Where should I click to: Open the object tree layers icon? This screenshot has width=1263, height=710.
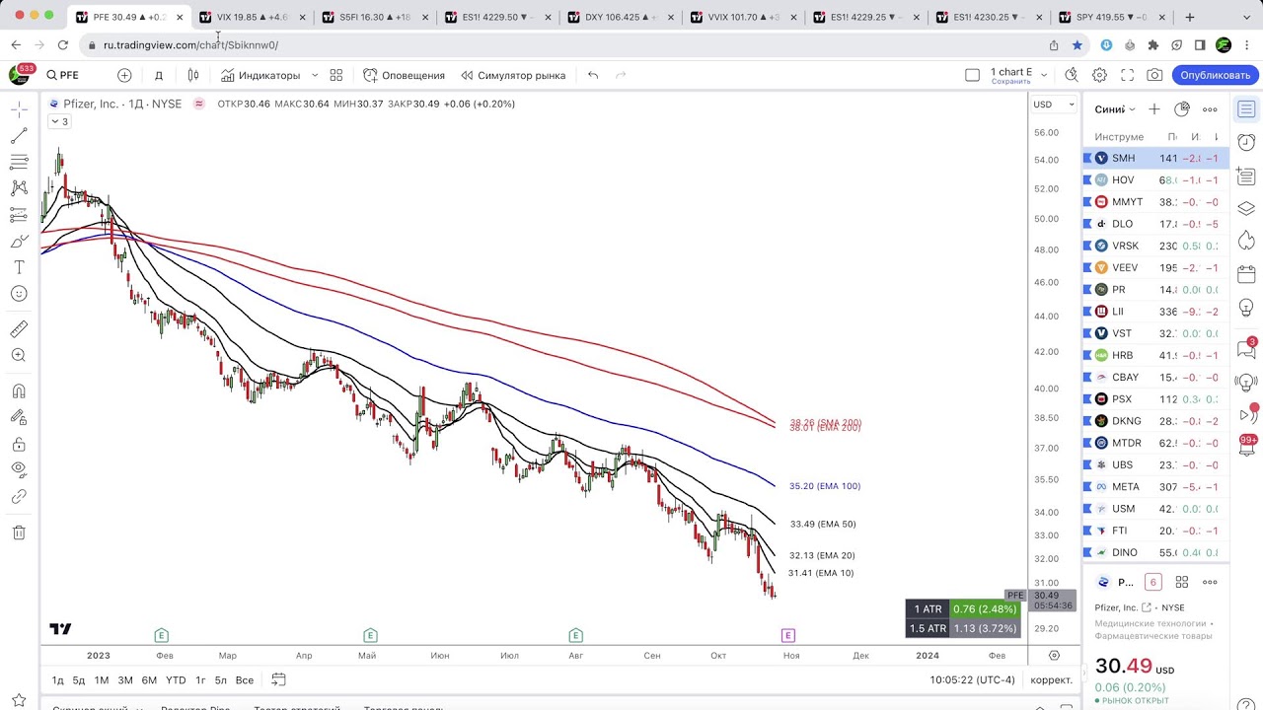[x=1246, y=208]
